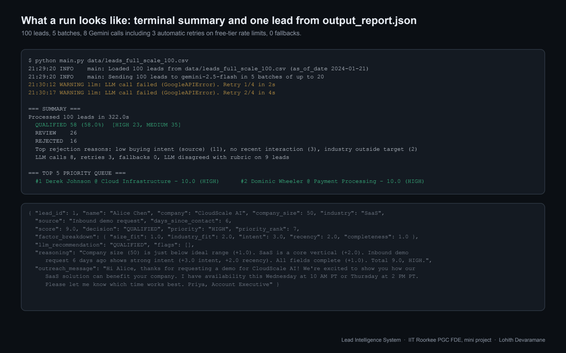Click the '"outreach_message"' line starting 'Hi Alice'
The image size is (566, 353).
click(225, 269)
